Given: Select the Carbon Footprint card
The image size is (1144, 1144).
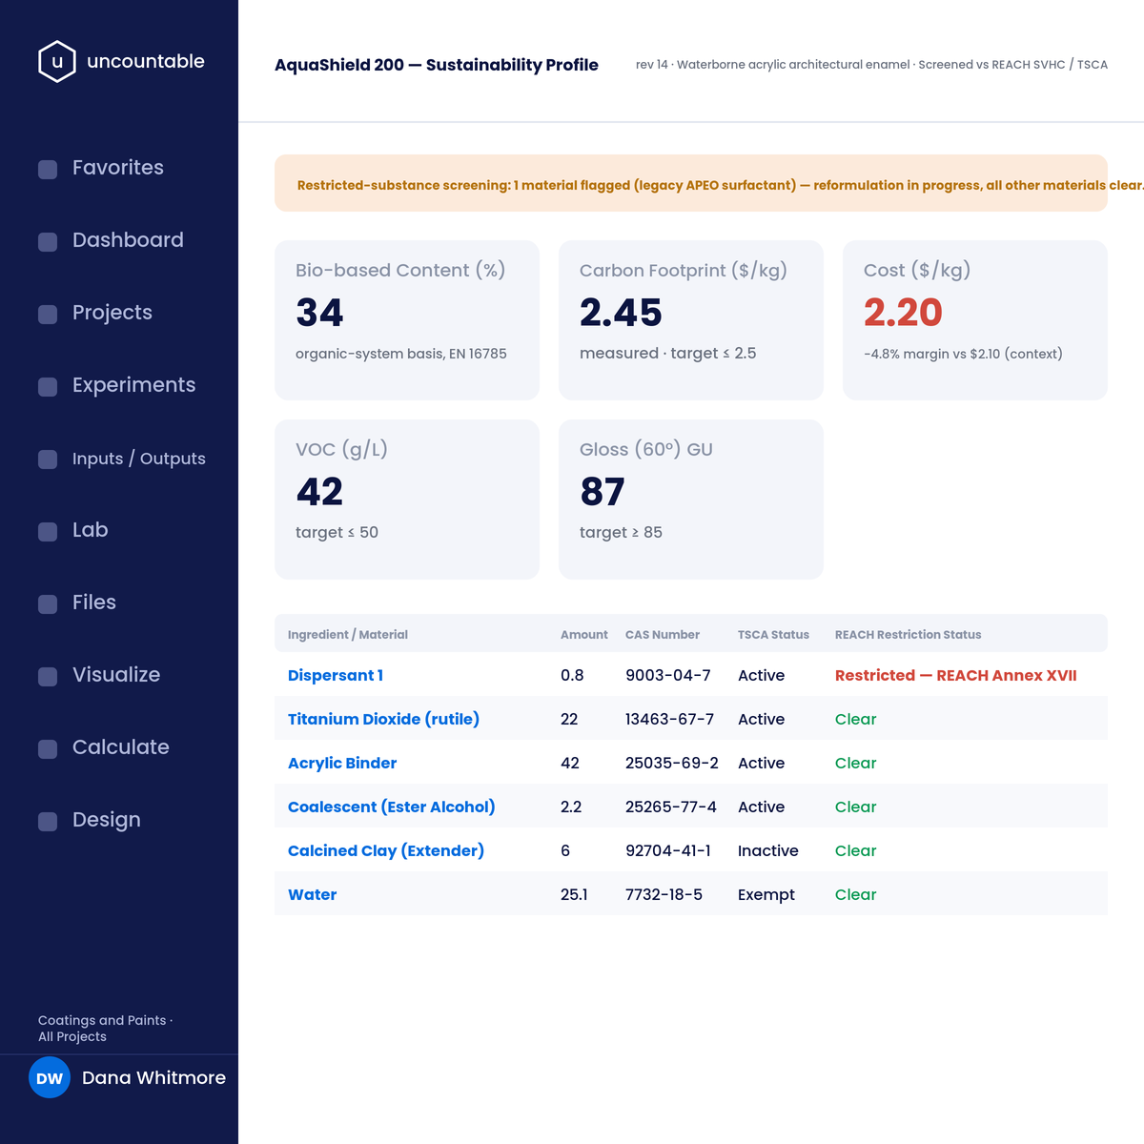Looking at the screenshot, I should pyautogui.click(x=691, y=320).
